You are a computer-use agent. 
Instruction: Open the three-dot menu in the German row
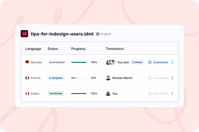pos(172,62)
